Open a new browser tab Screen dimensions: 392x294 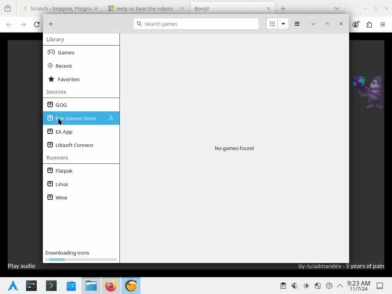283,9
